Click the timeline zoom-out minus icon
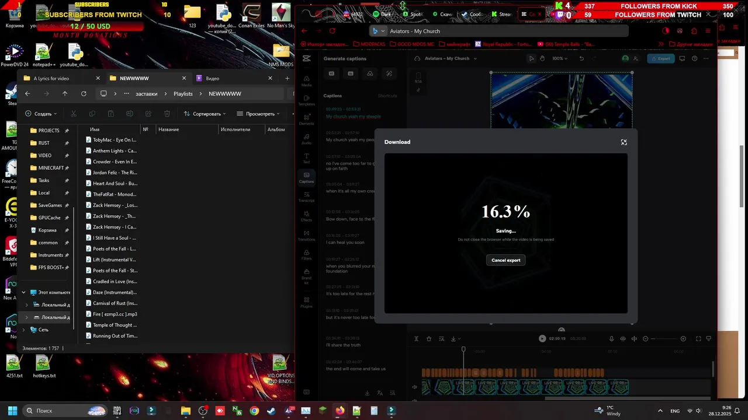This screenshot has height=420, width=748. click(646, 338)
